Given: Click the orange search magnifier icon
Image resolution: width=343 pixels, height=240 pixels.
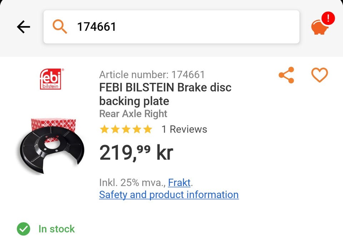Looking at the screenshot, I should (x=60, y=26).
